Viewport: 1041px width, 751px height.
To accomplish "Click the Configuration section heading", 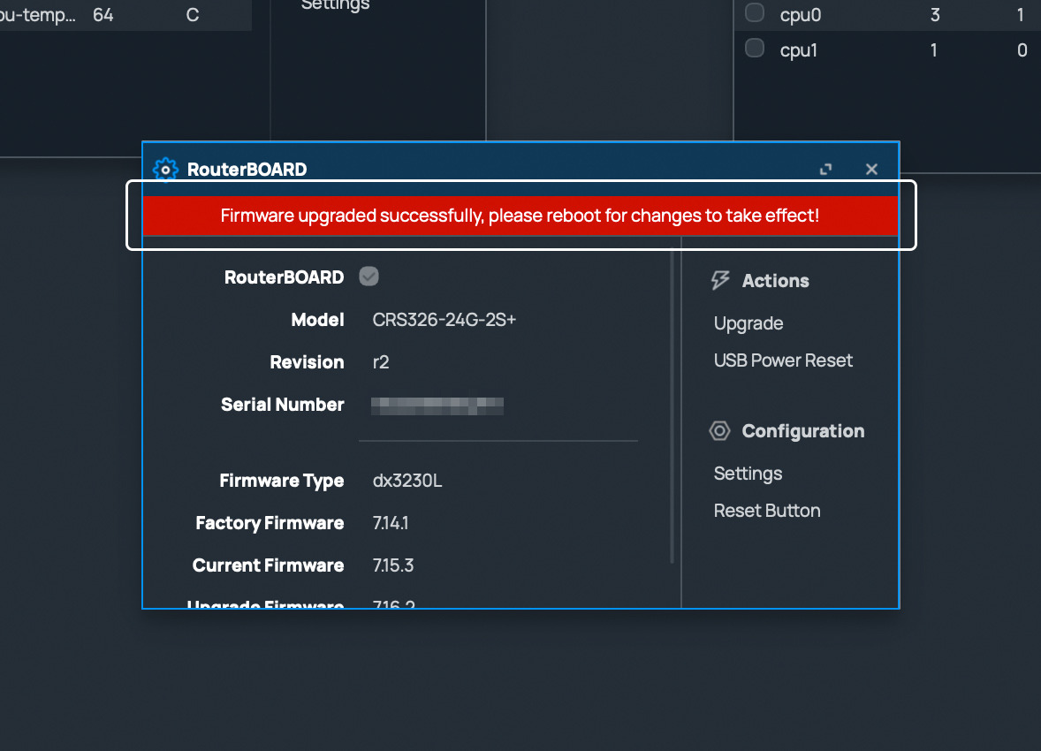I will [803, 431].
